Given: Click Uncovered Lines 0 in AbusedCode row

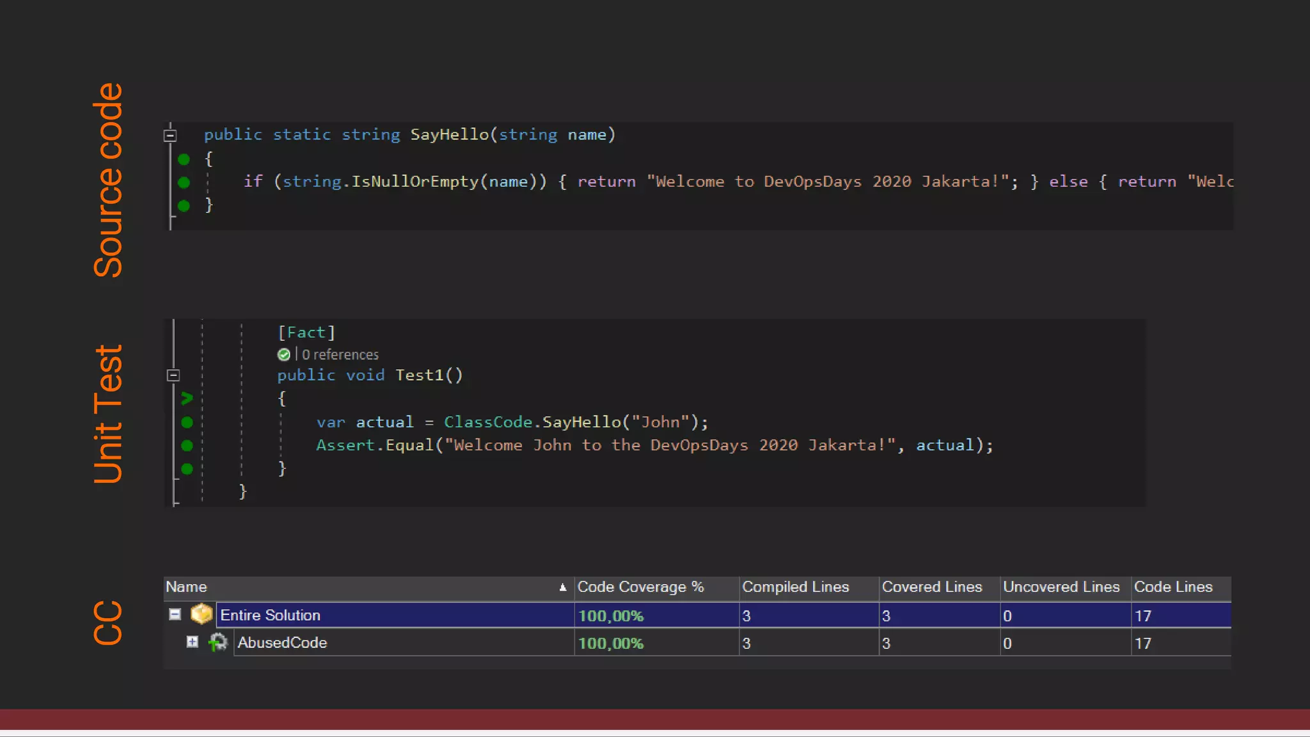Looking at the screenshot, I should [x=1007, y=644].
